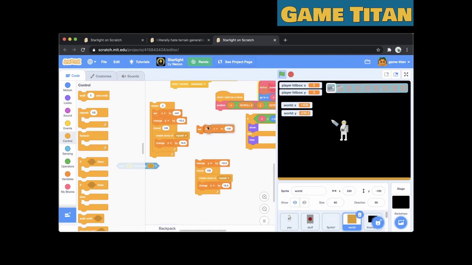472x265 pixels.
Task: Reload the browser page
Action: click(x=83, y=50)
